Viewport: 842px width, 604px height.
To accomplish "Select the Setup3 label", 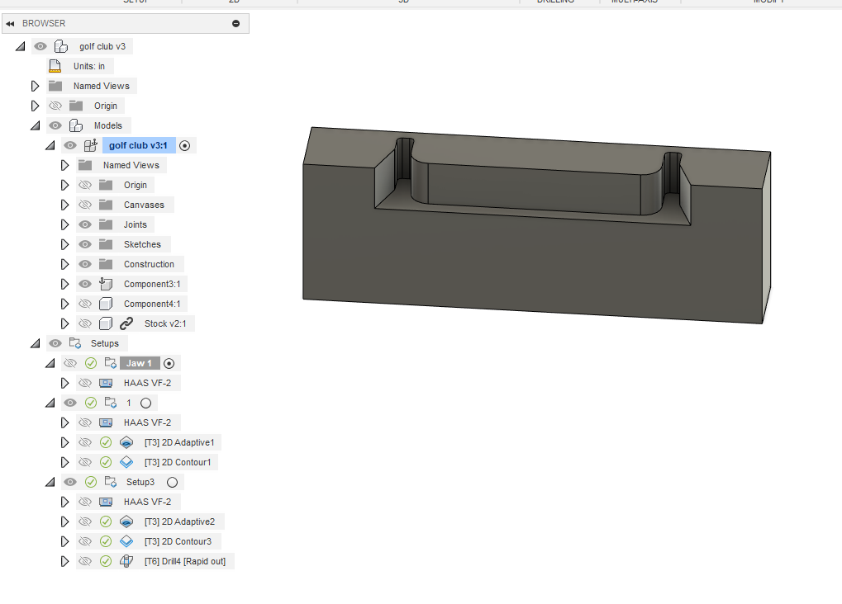I will (x=140, y=482).
